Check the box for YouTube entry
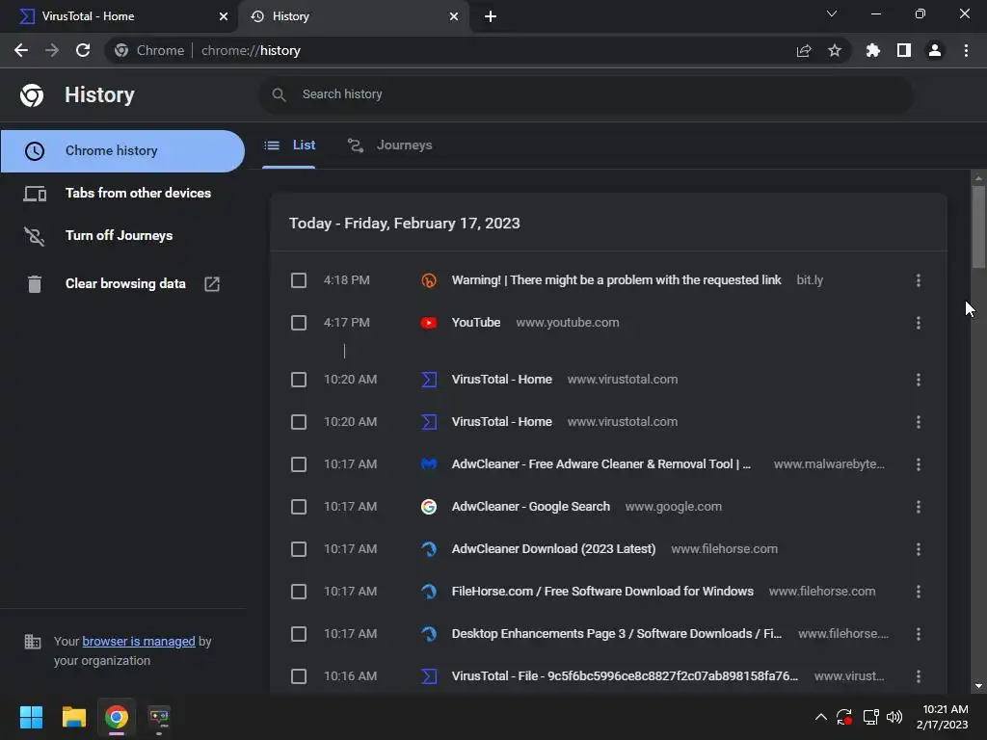The height and width of the screenshot is (740, 987). 299,323
